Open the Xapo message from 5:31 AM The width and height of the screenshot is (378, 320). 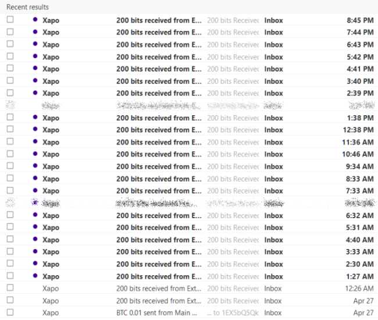[x=159, y=227]
